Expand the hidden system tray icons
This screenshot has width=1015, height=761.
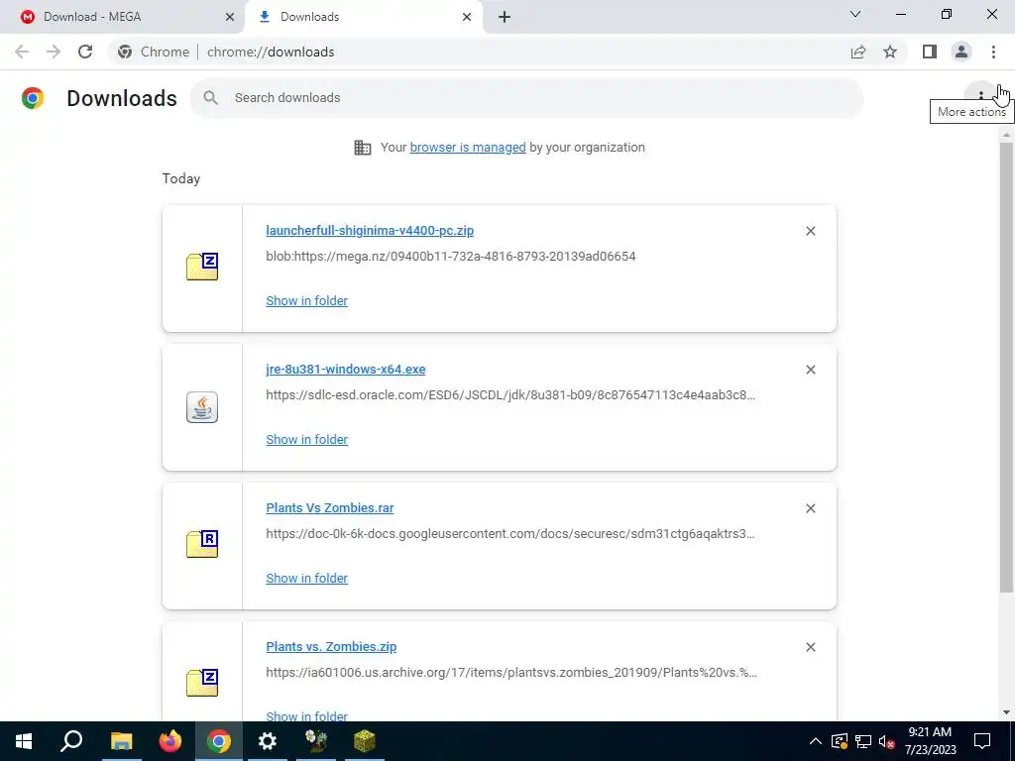pyautogui.click(x=816, y=741)
